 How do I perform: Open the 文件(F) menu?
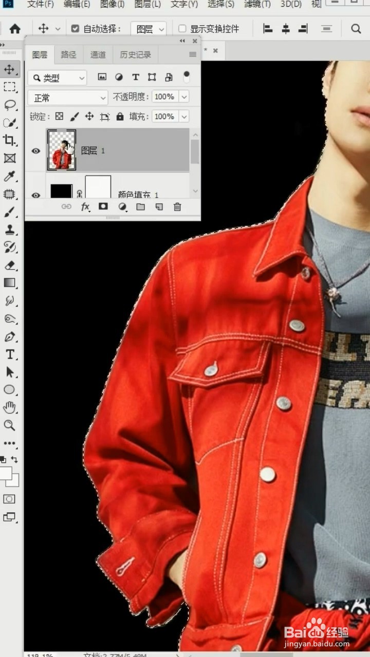point(41,4)
